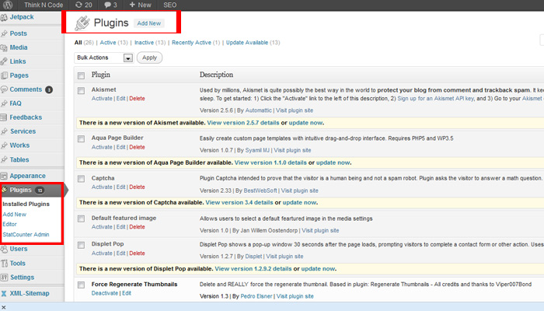Check the Displet Pop plugin checkbox

81,245
